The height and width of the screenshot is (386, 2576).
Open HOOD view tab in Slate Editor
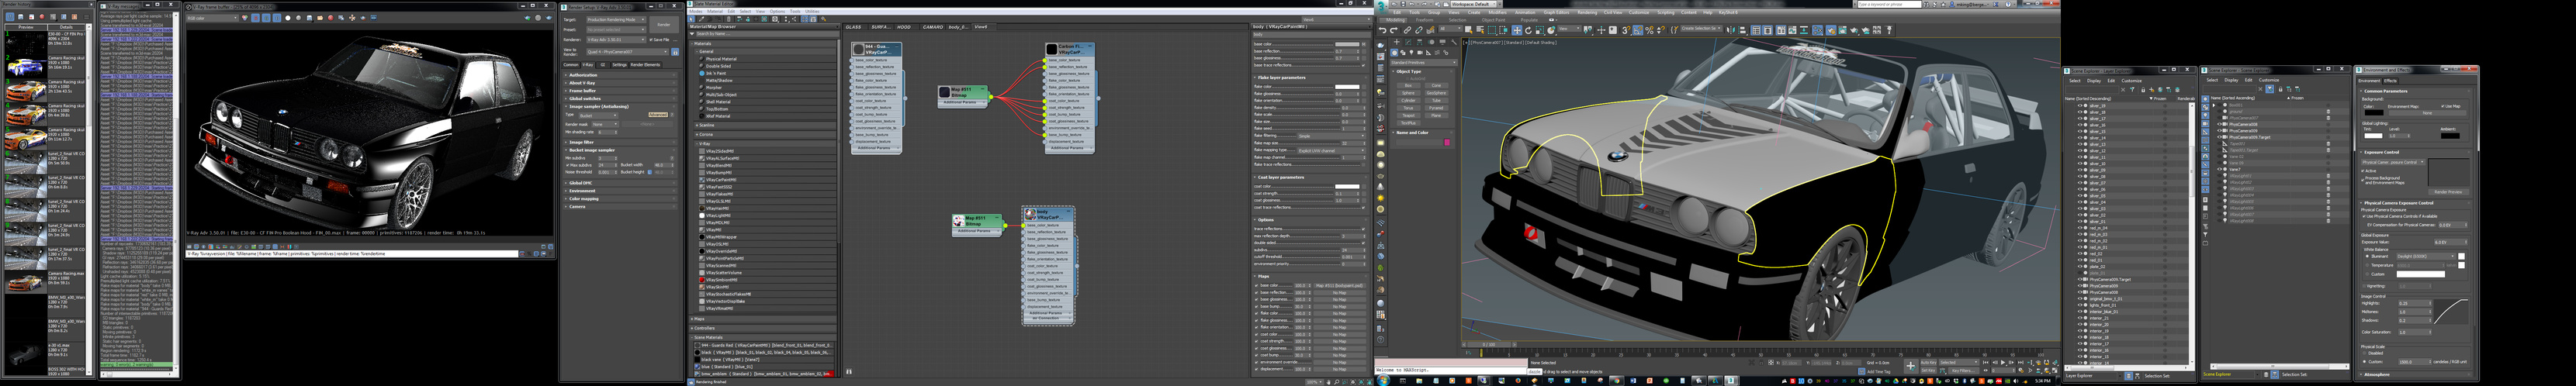(905, 27)
